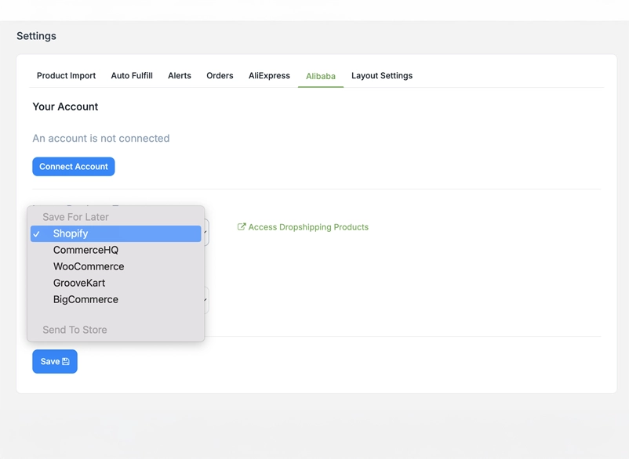
Task: Click the Connect Account button
Action: pos(74,167)
